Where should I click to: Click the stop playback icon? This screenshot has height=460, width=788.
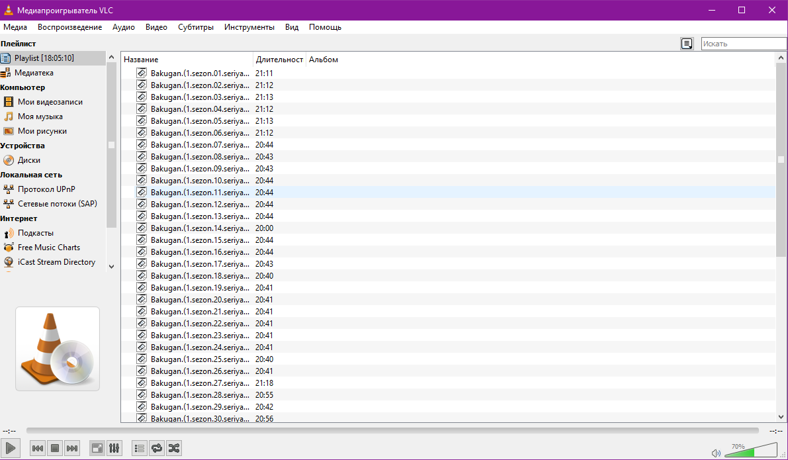55,448
